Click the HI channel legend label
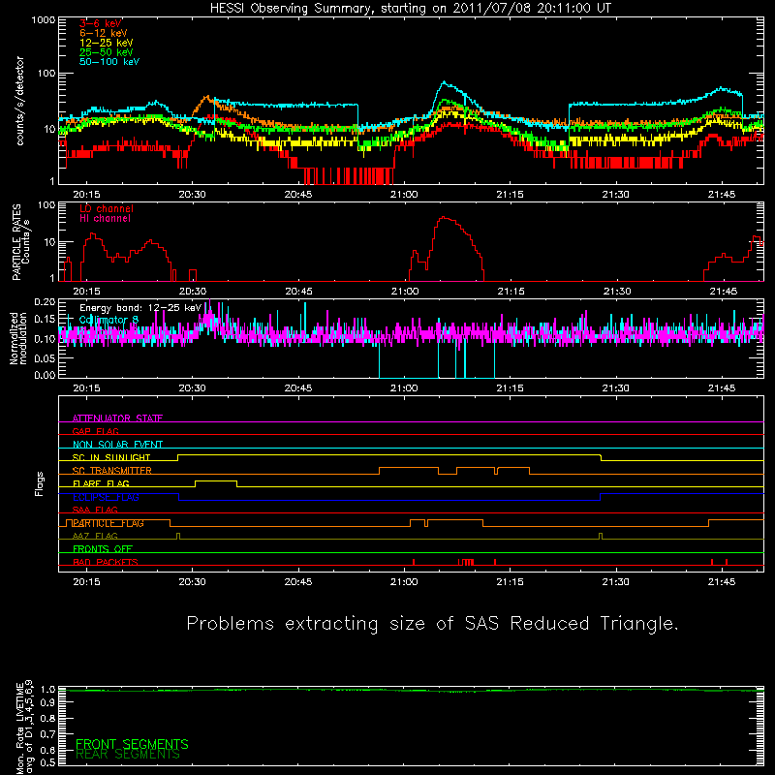This screenshot has height=775, width=775. (105, 219)
